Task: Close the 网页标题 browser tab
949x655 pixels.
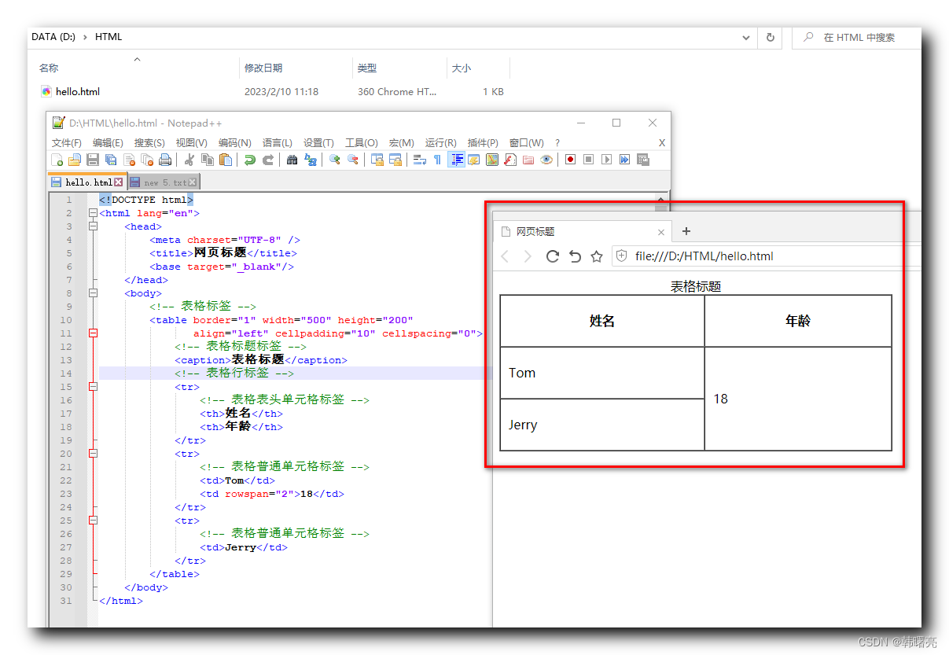Action: tap(661, 232)
